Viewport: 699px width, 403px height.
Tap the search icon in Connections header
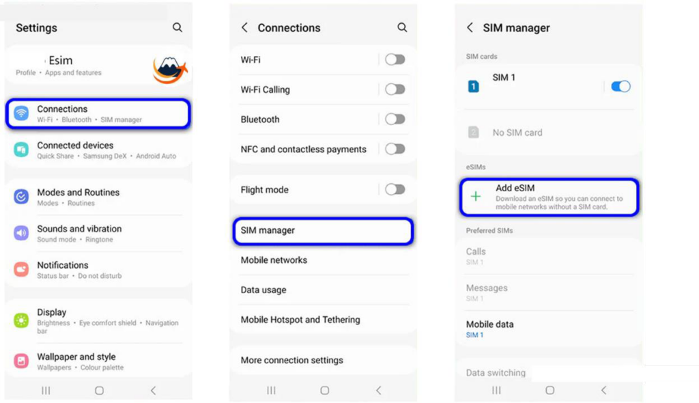pos(402,28)
